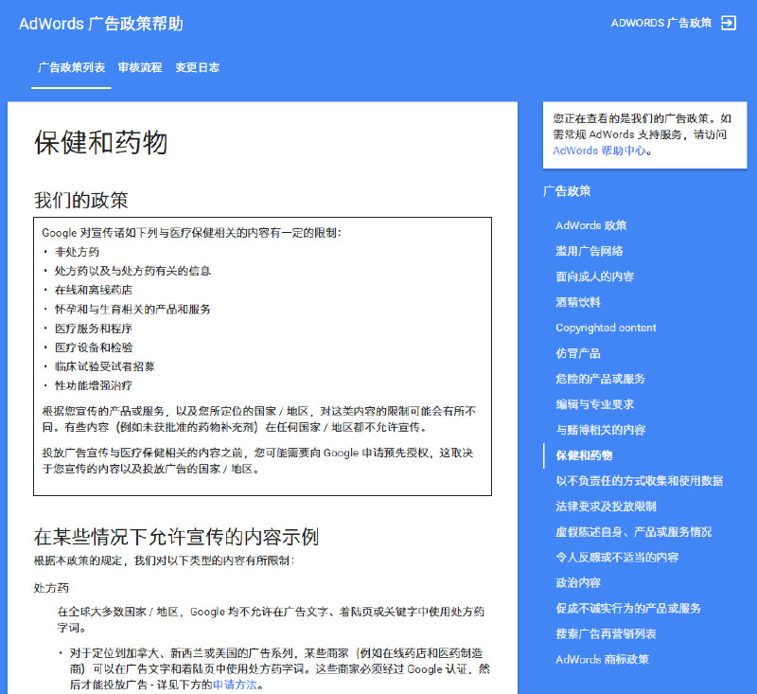Switch to the 广告政策列表 tab
Viewport: 757px width, 694px height.
click(x=72, y=67)
